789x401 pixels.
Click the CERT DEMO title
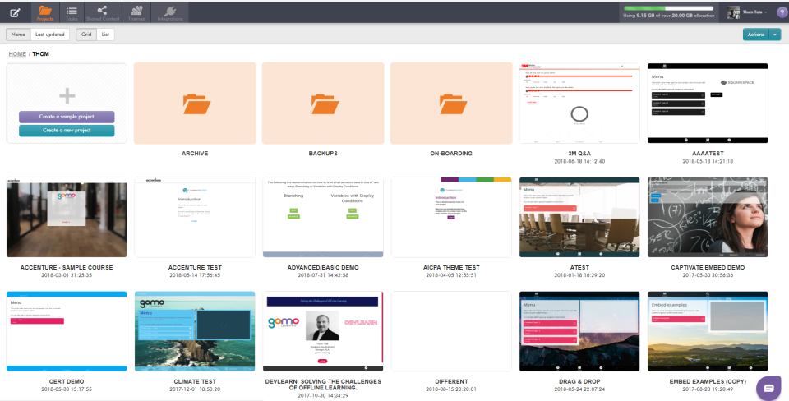pos(67,382)
